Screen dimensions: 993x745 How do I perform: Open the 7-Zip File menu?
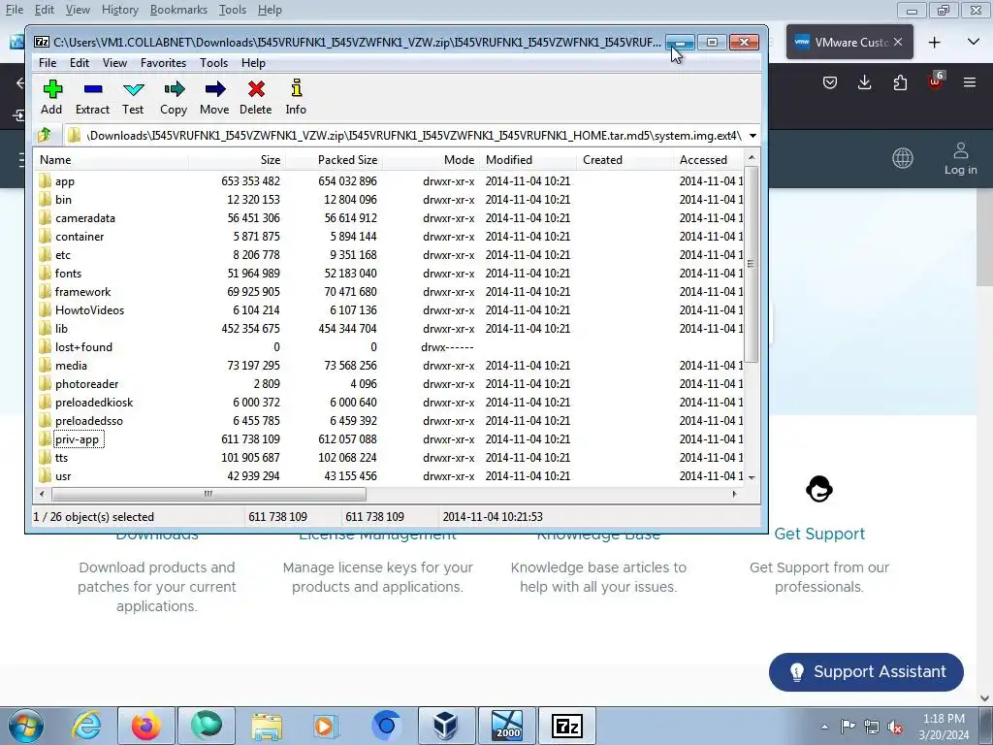[x=48, y=63]
